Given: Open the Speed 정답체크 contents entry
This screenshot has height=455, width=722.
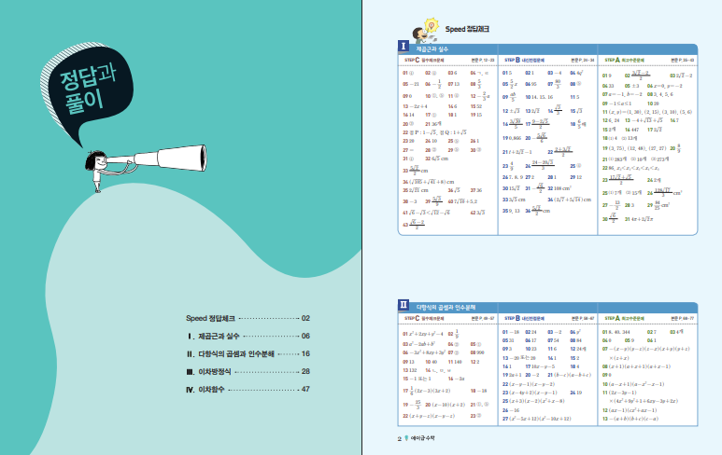Looking at the screenshot, I should (248, 318).
